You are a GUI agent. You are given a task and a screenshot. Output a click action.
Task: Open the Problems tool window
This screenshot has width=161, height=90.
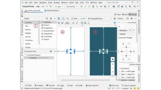pos(39,85)
